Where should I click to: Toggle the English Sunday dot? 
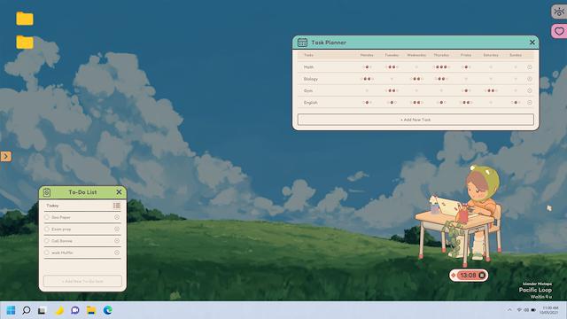coord(516,103)
